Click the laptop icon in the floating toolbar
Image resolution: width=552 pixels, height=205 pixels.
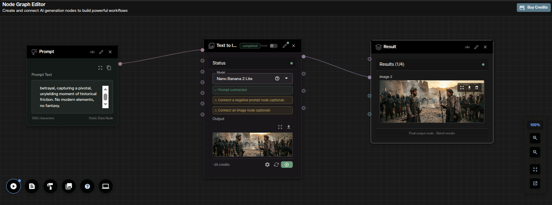[106, 186]
